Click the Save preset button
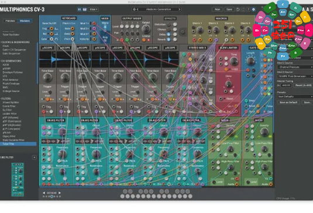Screen dimensions: 313x213 click(229, 9)
